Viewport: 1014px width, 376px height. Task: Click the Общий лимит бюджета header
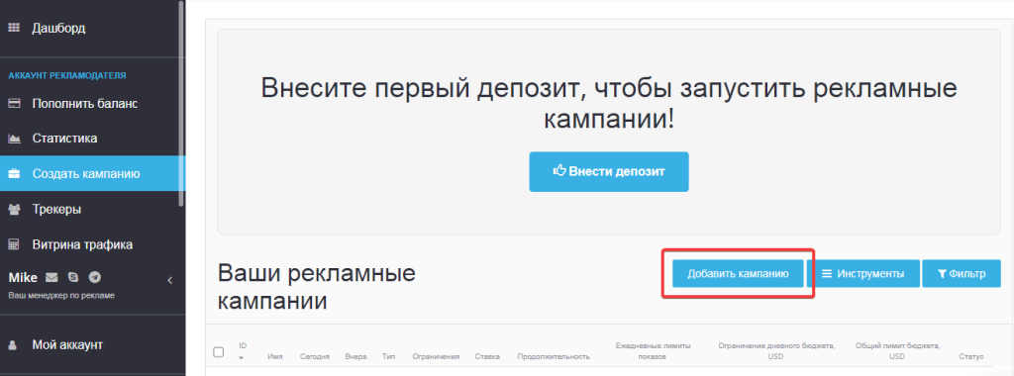click(x=897, y=351)
